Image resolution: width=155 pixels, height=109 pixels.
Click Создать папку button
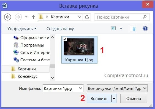point(60,29)
